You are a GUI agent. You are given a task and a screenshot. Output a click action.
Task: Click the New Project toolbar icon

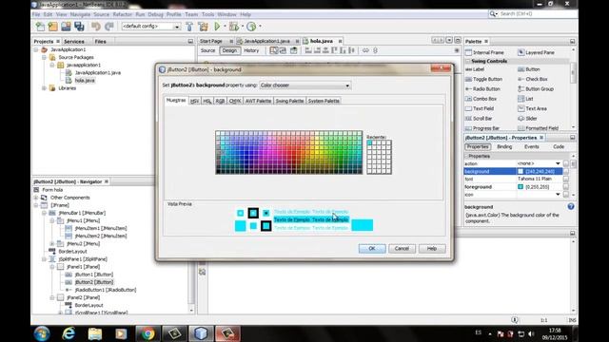click(x=53, y=27)
